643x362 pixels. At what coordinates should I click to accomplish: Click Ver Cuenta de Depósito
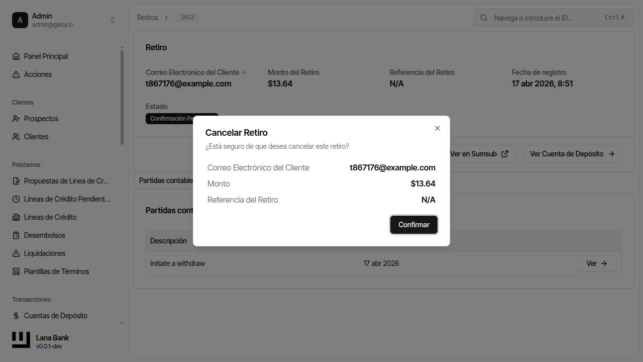tap(572, 154)
